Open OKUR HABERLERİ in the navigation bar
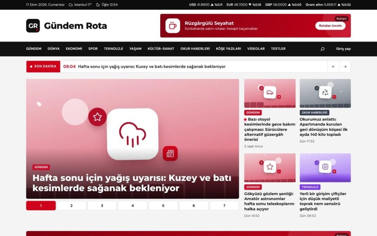This screenshot has width=377, height=236. (x=195, y=49)
